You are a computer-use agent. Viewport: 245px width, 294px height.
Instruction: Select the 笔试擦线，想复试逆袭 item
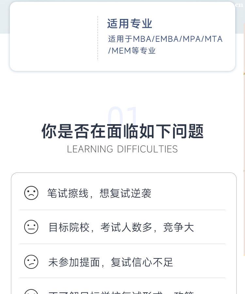[x=99, y=193]
